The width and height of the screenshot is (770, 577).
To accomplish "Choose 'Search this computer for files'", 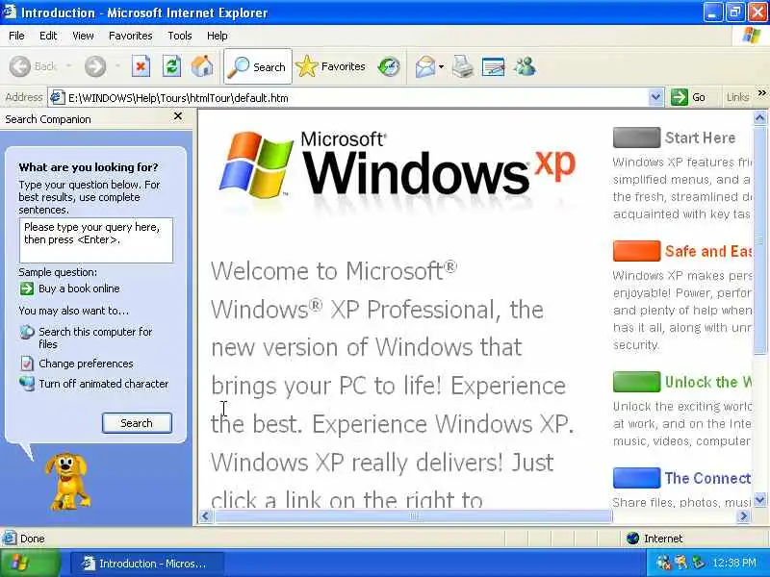I will click(x=95, y=338).
